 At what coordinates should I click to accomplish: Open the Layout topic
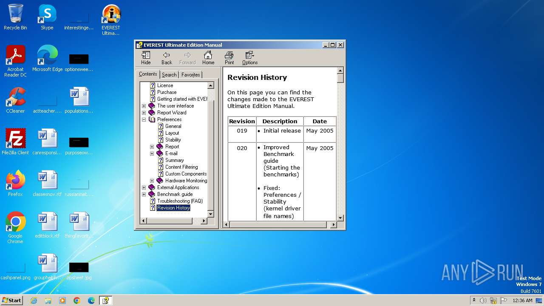pos(172,133)
